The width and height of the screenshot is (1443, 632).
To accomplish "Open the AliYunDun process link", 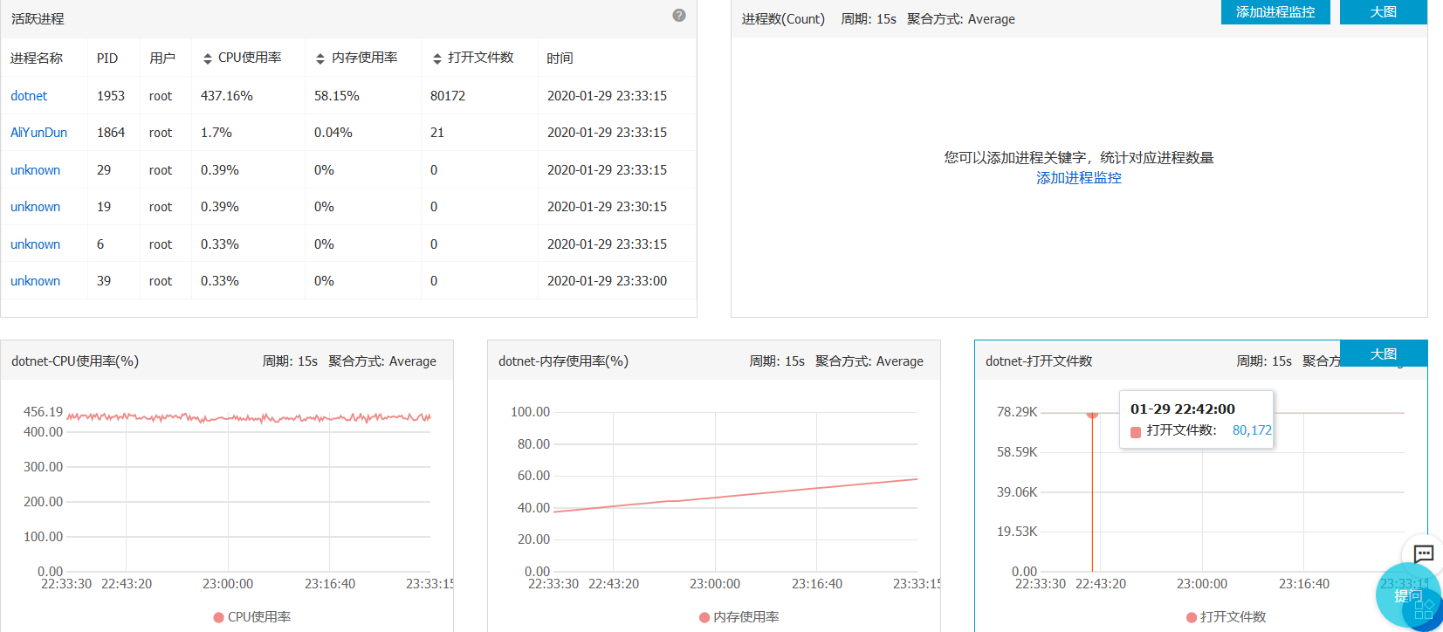I will click(38, 133).
